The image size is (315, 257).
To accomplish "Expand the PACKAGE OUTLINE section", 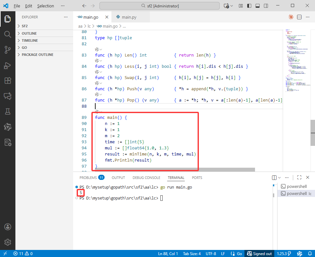I will point(44,55).
